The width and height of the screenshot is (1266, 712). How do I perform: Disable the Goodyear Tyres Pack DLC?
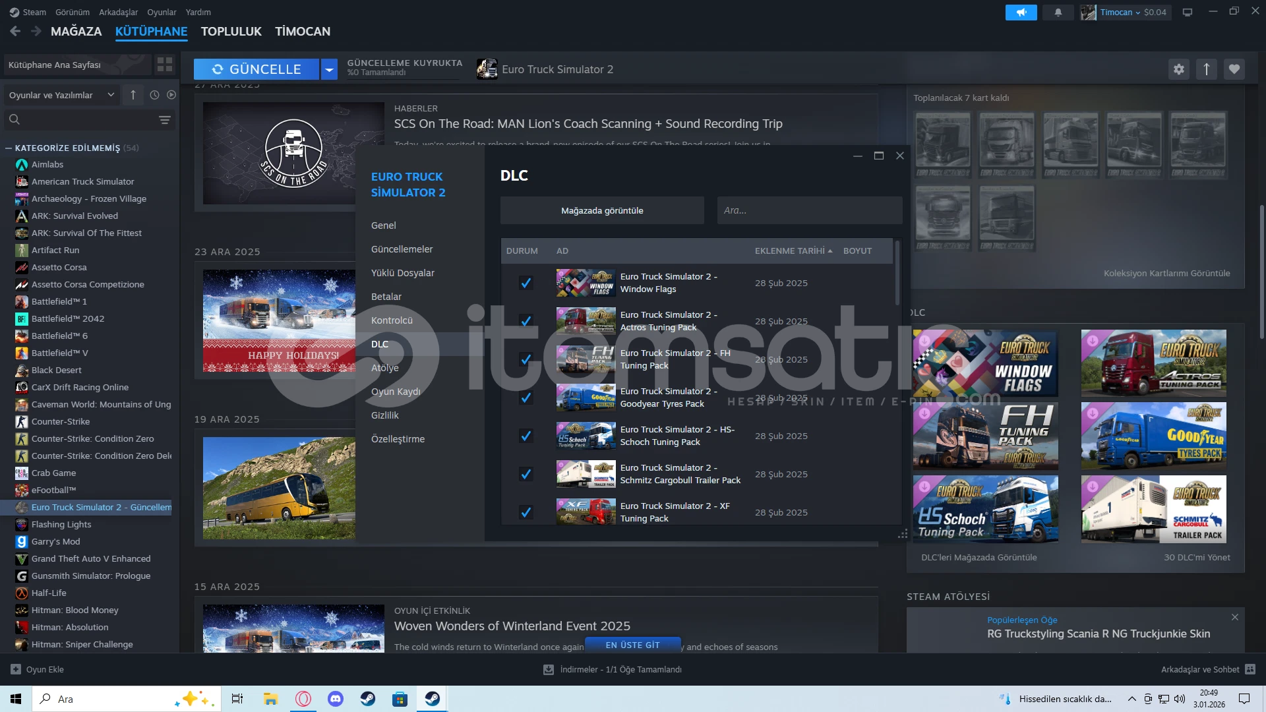[x=526, y=398]
